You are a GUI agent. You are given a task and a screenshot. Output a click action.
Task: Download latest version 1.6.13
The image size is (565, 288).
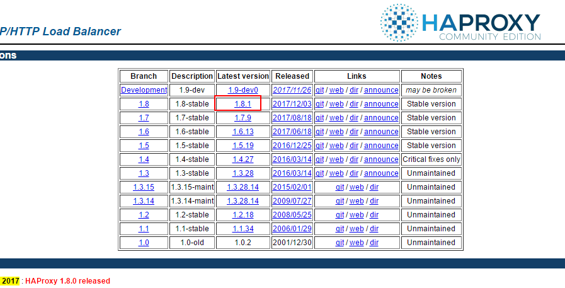[243, 132]
